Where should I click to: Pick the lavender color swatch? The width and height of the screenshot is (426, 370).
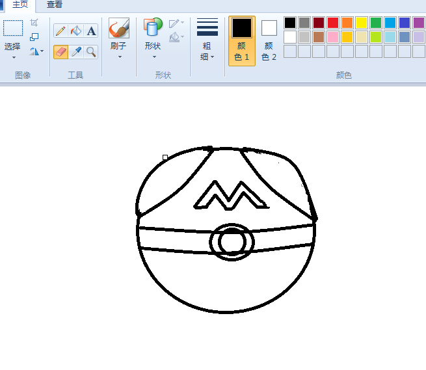[x=419, y=37]
